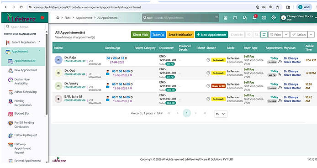
Task: Reload the browser page
Action: point(21,7)
